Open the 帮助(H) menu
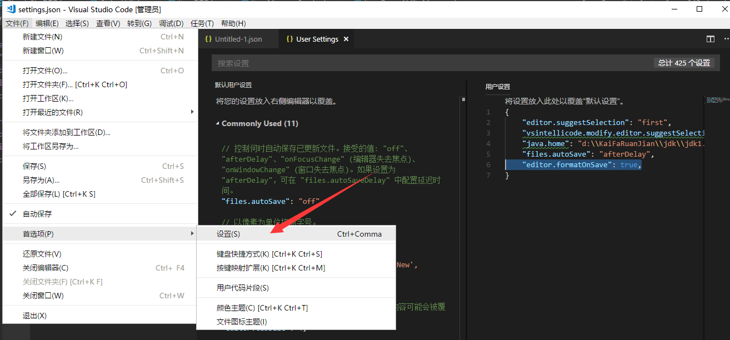The width and height of the screenshot is (730, 340). (x=233, y=23)
